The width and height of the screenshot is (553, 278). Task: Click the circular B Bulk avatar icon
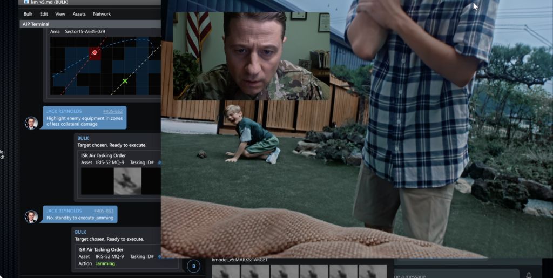(x=193, y=266)
